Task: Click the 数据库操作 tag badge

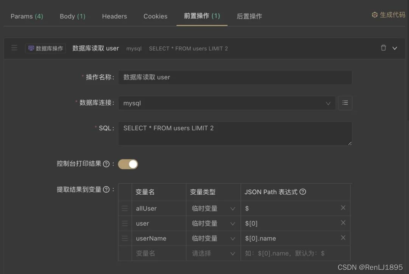Action: [46, 48]
